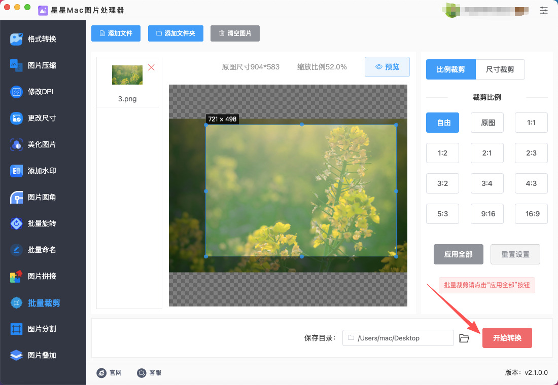Viewport: 558px width, 385px height.
Task: Click the browse folder icon beside save path
Action: click(464, 338)
